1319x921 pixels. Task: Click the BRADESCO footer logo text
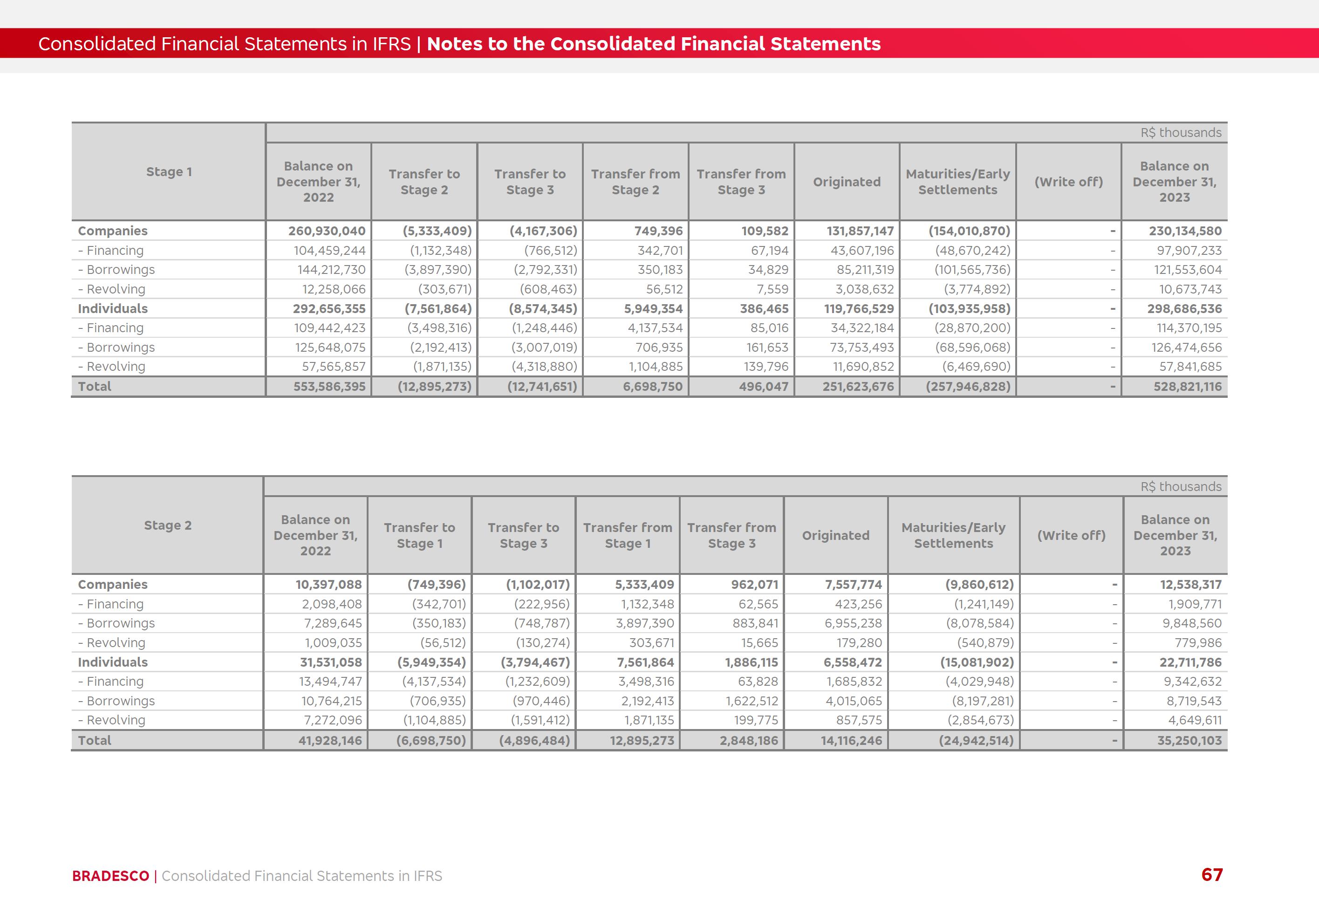coord(110,876)
